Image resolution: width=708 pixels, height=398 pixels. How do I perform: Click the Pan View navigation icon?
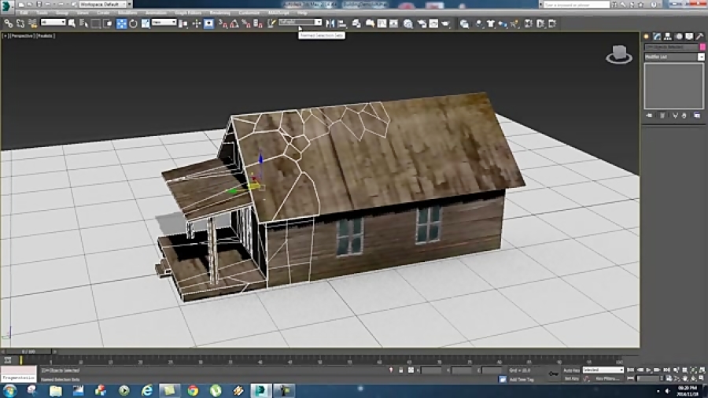(685, 378)
